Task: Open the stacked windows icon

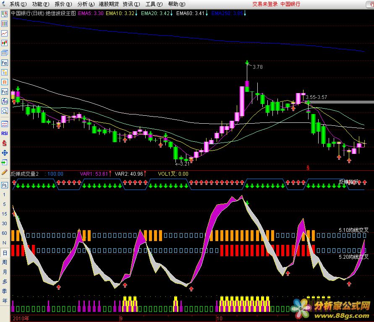Action: (x=4, y=53)
